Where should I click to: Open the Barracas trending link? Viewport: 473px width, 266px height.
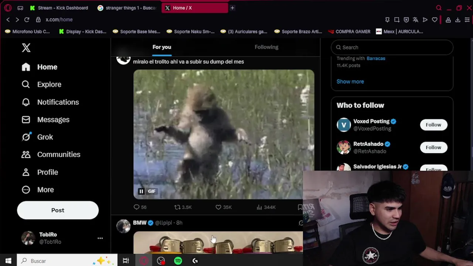tap(376, 58)
